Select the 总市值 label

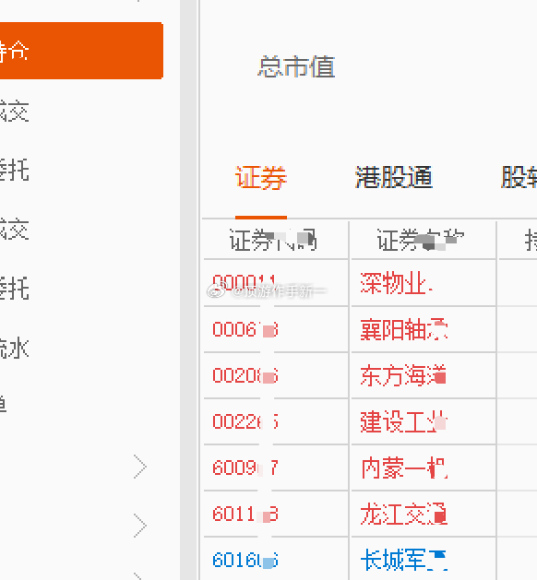coord(296,66)
